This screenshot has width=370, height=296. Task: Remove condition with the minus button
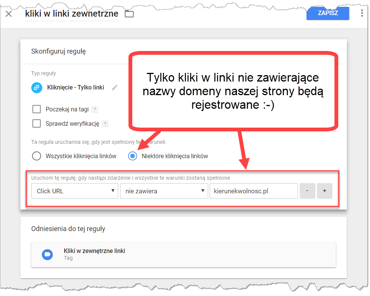pos(307,191)
